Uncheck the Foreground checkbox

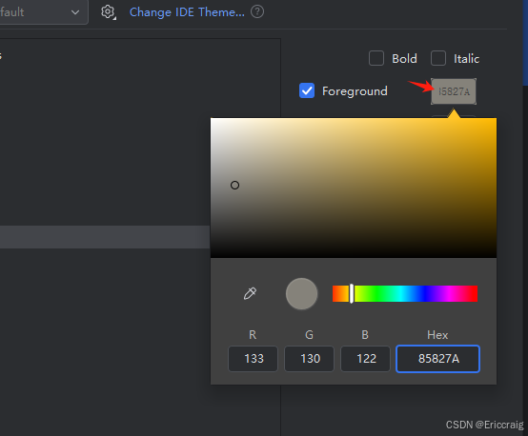click(307, 90)
